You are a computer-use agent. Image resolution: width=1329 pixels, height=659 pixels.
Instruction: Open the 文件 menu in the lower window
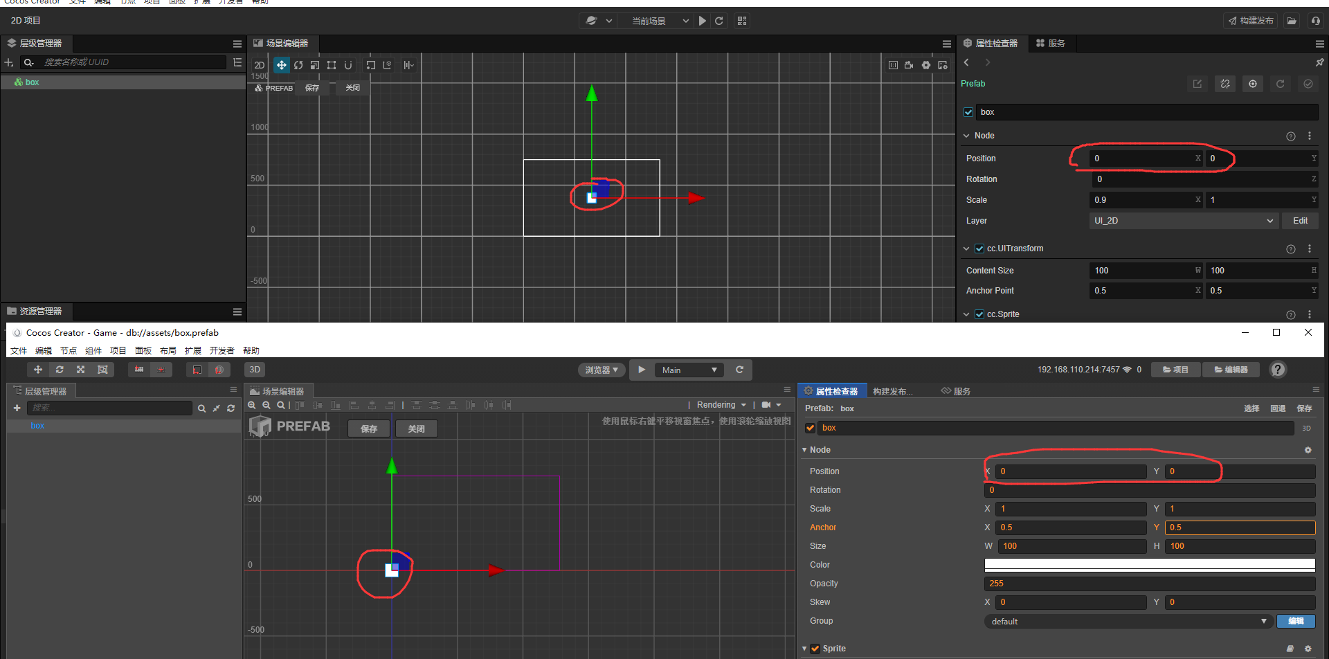tap(19, 351)
